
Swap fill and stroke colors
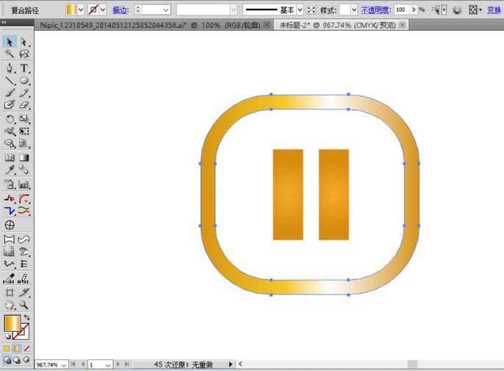[28, 317]
